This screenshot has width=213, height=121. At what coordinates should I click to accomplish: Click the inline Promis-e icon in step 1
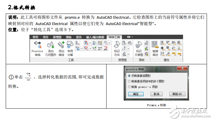point(29,77)
